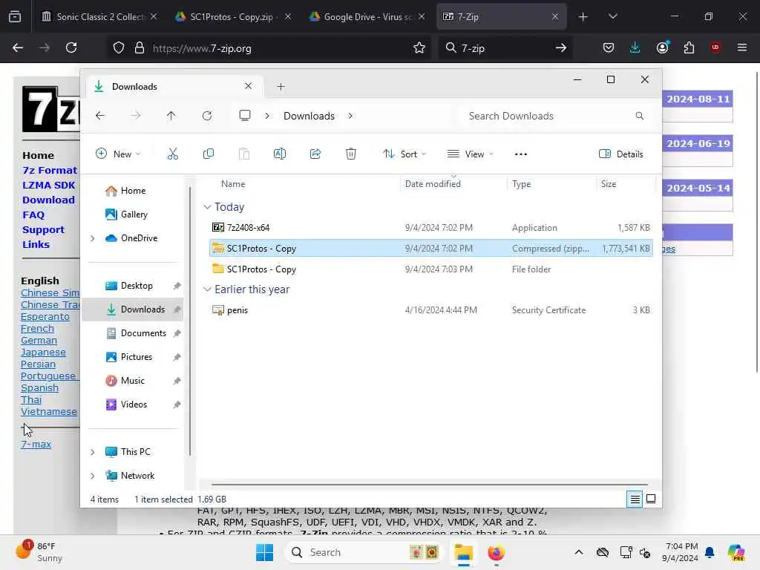
Task: Open Firefox extensions puzzle icon
Action: click(689, 47)
